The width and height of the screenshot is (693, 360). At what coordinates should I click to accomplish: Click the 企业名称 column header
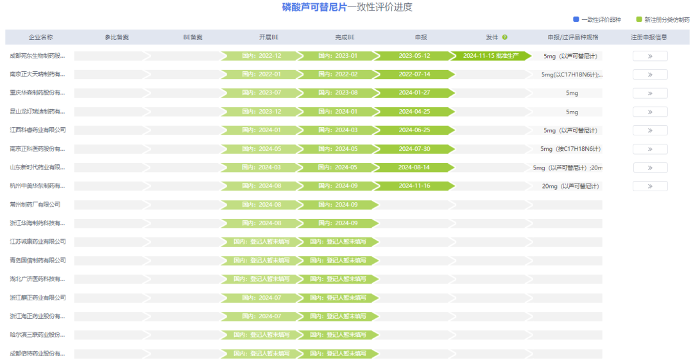(40, 37)
